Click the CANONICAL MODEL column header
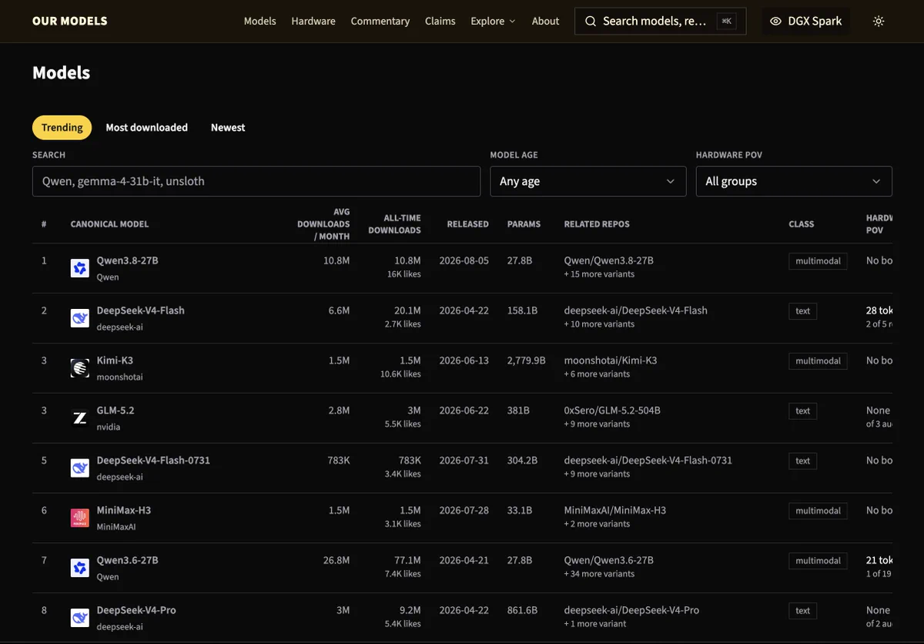This screenshot has height=644, width=924. (109, 224)
